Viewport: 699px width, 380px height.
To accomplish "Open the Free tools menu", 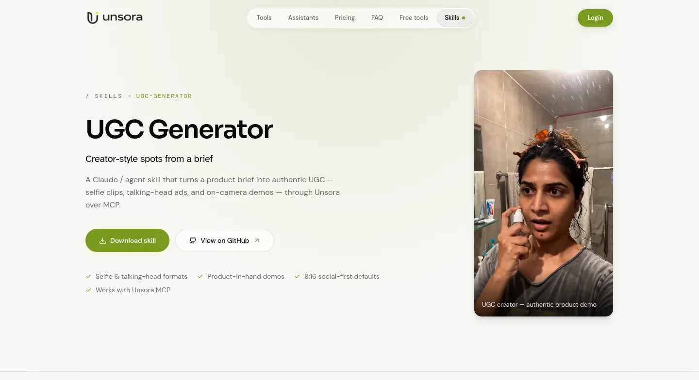I will pos(414,18).
